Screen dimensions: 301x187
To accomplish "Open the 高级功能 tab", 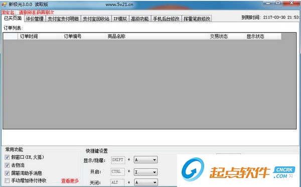I will click(140, 19).
